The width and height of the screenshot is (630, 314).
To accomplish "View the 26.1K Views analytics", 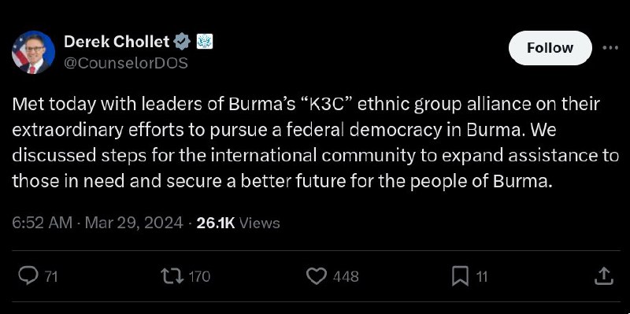I will [239, 223].
